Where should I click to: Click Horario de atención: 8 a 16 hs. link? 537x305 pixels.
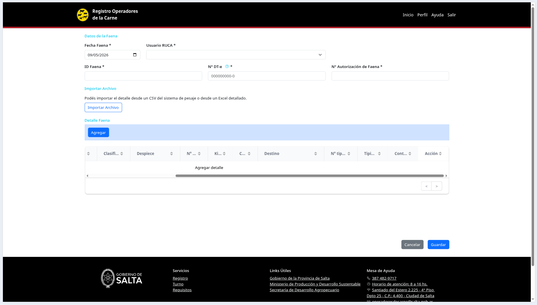(x=400, y=284)
